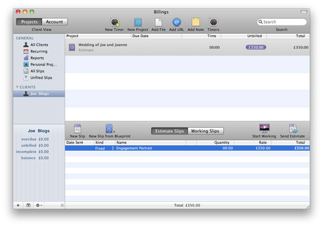
Task: Select the Estimate Slips tab
Action: coord(170,131)
